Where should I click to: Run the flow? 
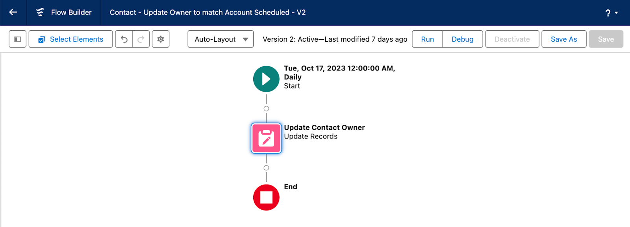pyautogui.click(x=427, y=39)
